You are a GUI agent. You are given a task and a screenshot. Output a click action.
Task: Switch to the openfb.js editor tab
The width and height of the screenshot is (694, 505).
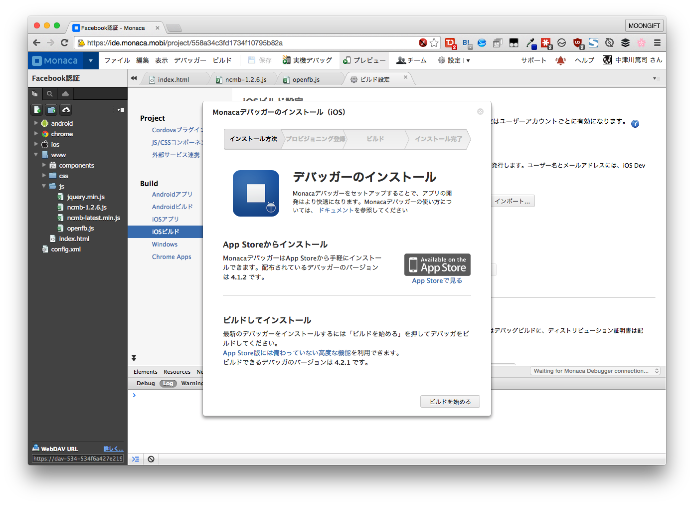pos(306,79)
